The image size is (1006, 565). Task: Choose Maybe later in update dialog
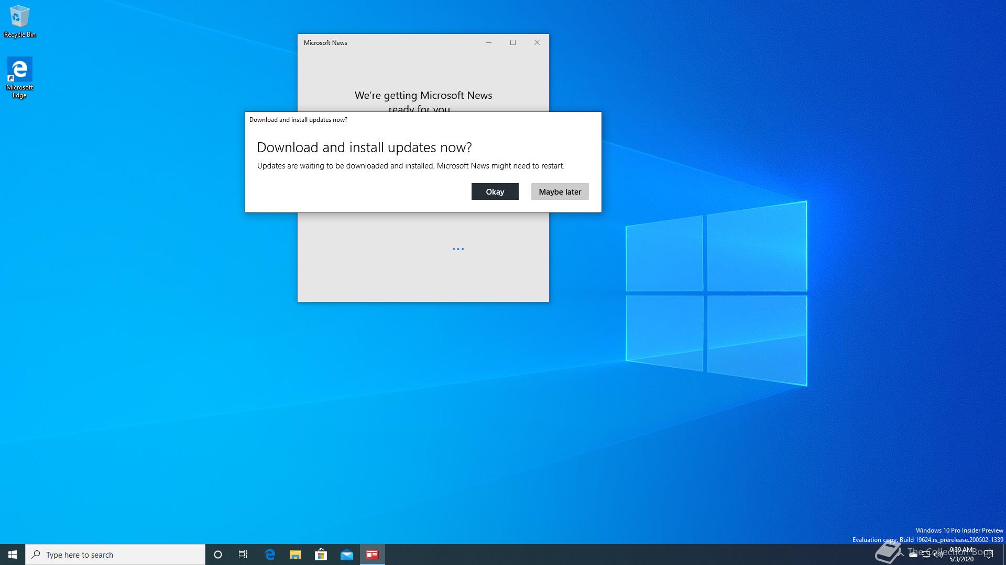[560, 191]
